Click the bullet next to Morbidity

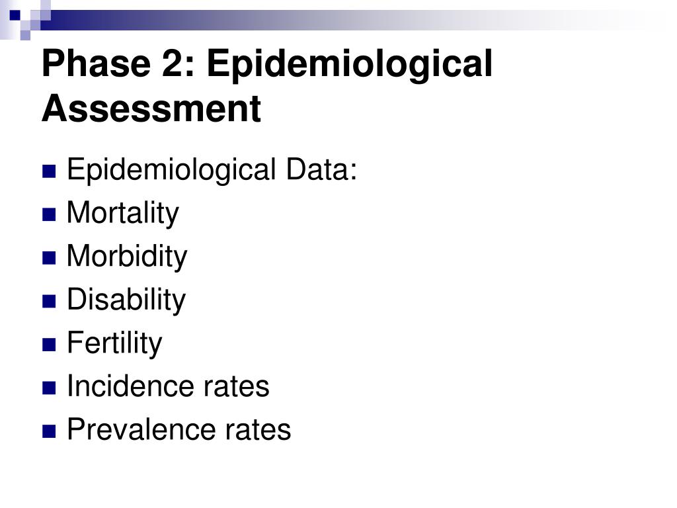pyautogui.click(x=49, y=258)
